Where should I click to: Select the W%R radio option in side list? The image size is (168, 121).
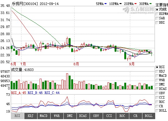click(157, 80)
